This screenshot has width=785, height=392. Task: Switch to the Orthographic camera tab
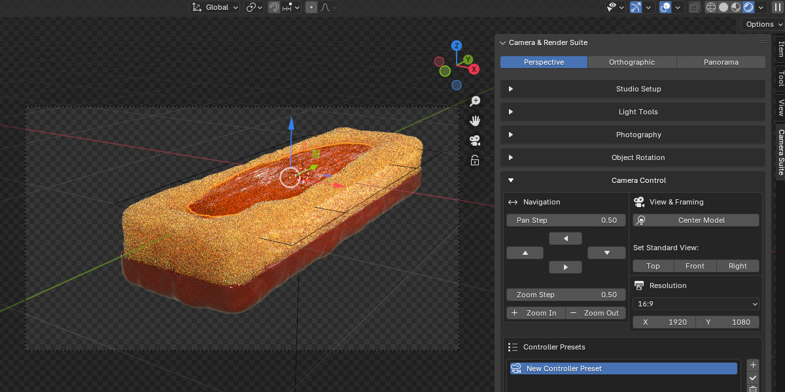(632, 62)
